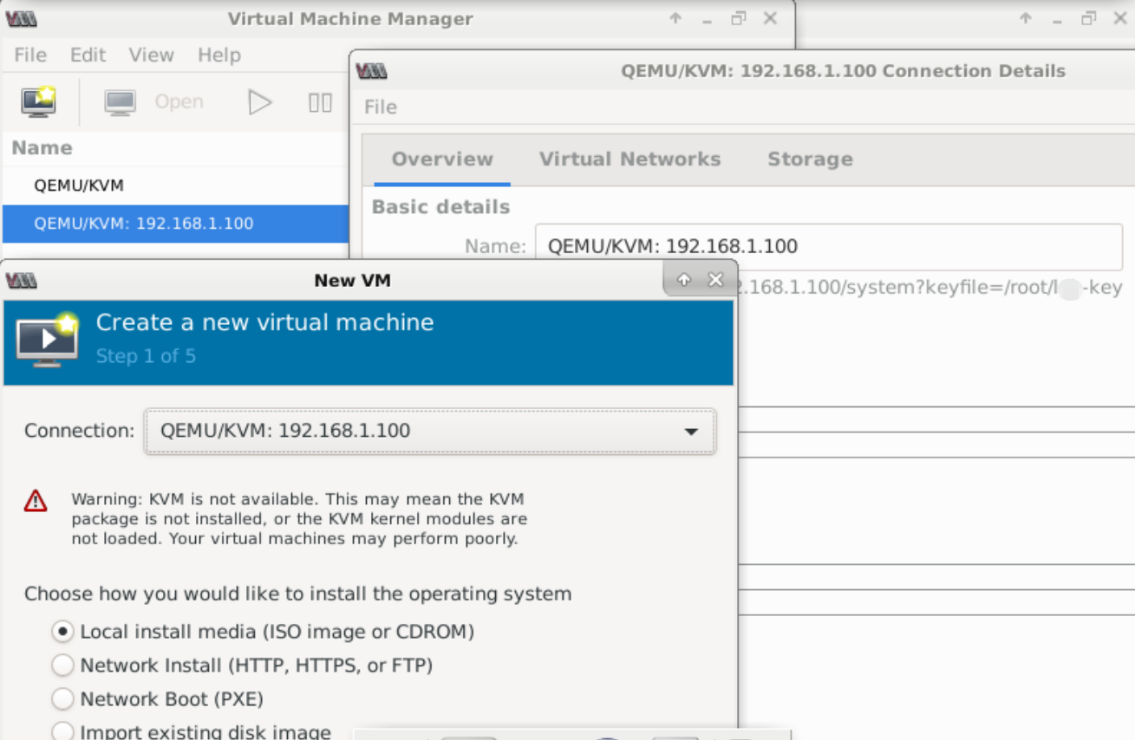Click the KVM is not available warning text
Screen dimensions: 1135x740
pos(299,519)
